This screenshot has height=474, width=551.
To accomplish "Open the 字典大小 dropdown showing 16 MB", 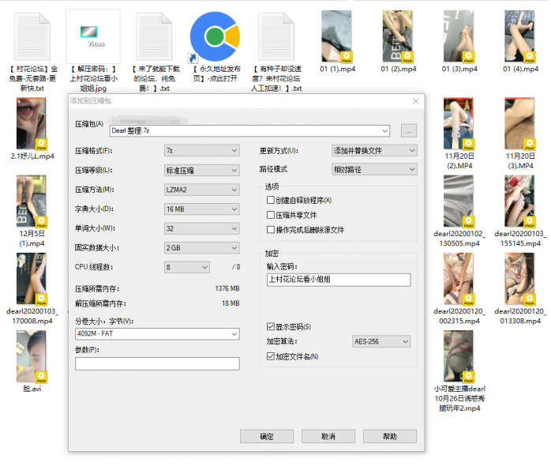I will (202, 209).
